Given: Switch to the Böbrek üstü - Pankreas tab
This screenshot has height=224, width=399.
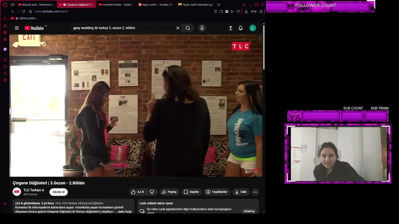Looking at the screenshot, I should click(x=36, y=5).
